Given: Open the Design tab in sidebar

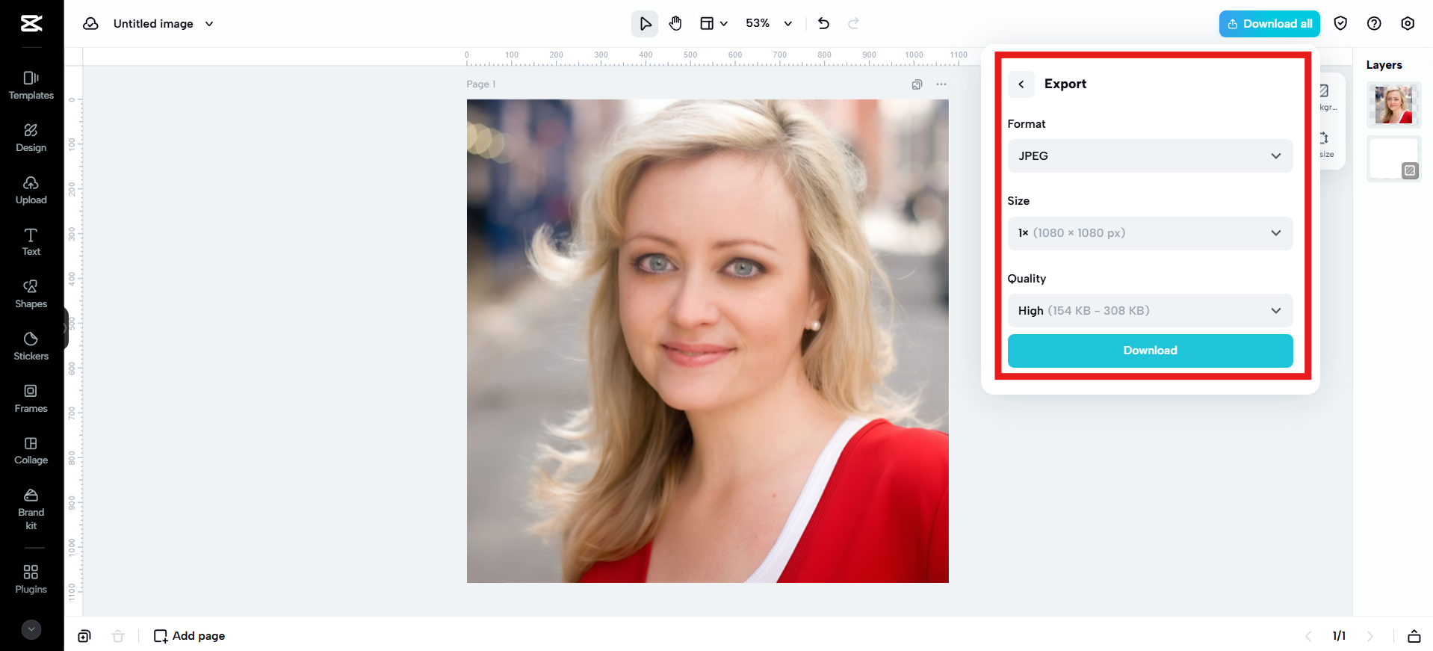Looking at the screenshot, I should pyautogui.click(x=31, y=138).
